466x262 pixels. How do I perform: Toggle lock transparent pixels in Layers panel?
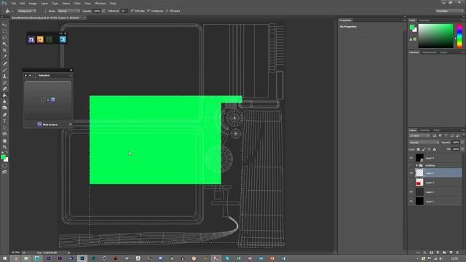coord(419,149)
